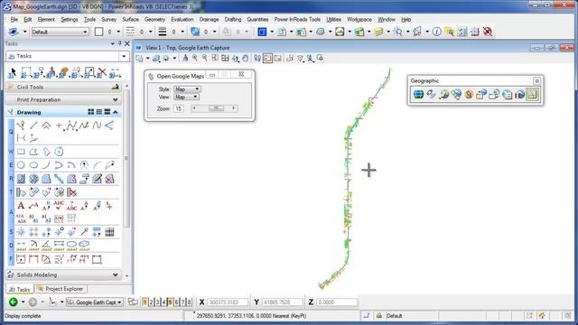This screenshot has width=578, height=325.
Task: Select the Place SmartLine tool
Action: pyautogui.click(x=21, y=125)
